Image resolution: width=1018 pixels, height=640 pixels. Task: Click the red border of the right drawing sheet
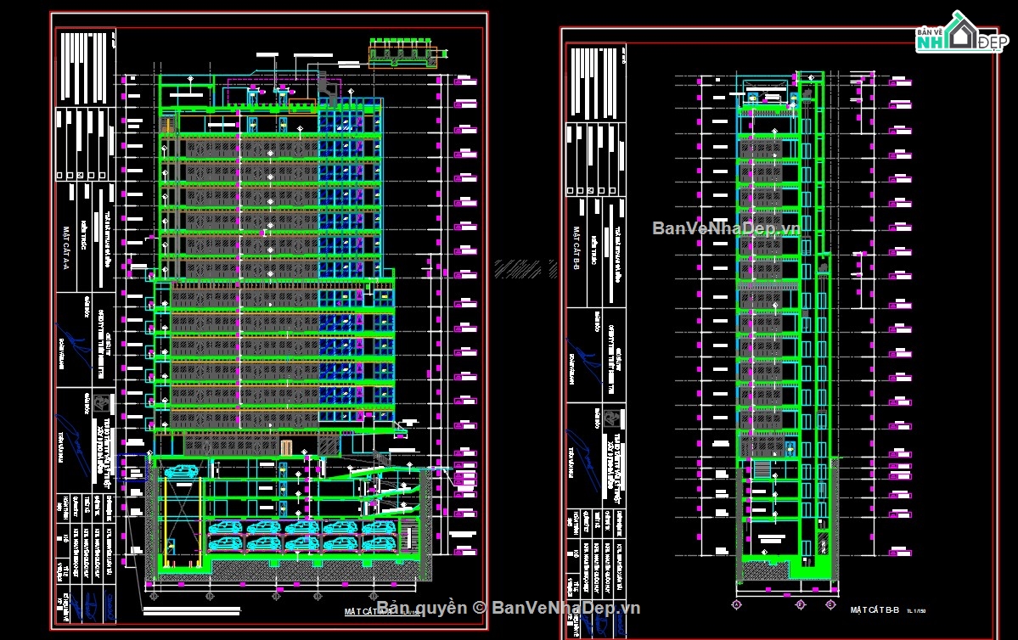pos(561,340)
